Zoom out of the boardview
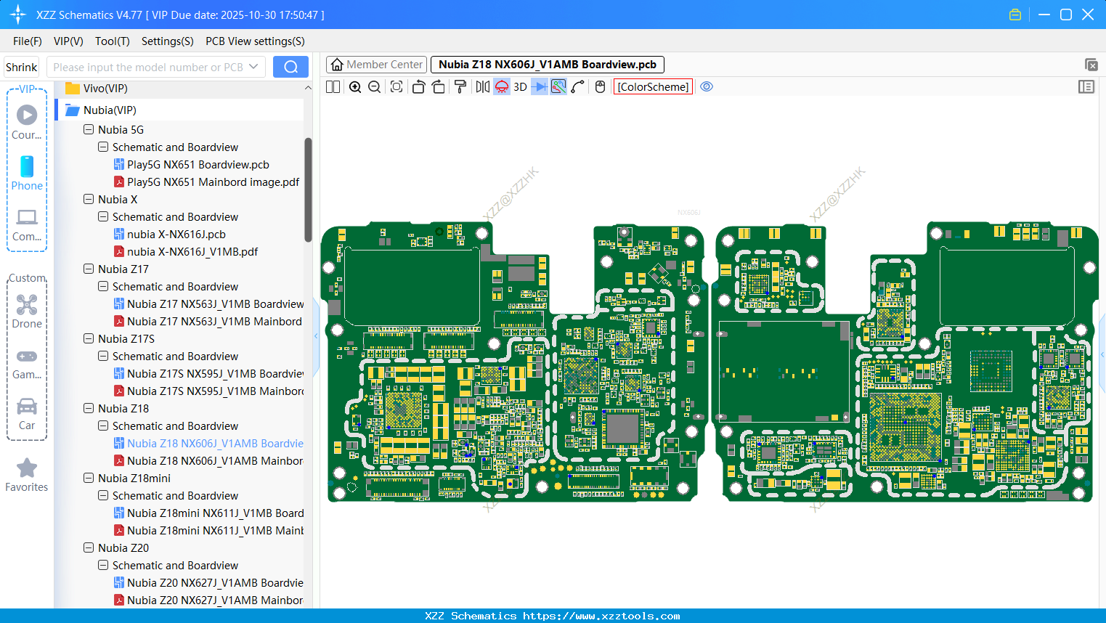This screenshot has height=623, width=1106. pyautogui.click(x=375, y=86)
